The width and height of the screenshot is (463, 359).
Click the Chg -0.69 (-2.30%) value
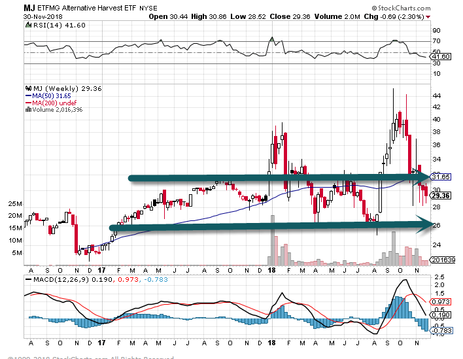pyautogui.click(x=394, y=16)
